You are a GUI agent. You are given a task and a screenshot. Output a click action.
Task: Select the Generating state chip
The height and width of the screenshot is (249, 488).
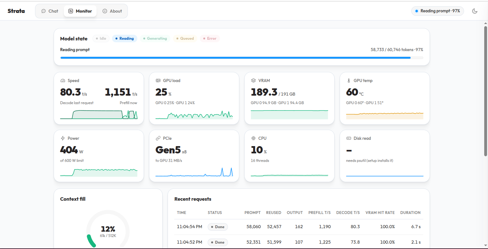(x=155, y=39)
